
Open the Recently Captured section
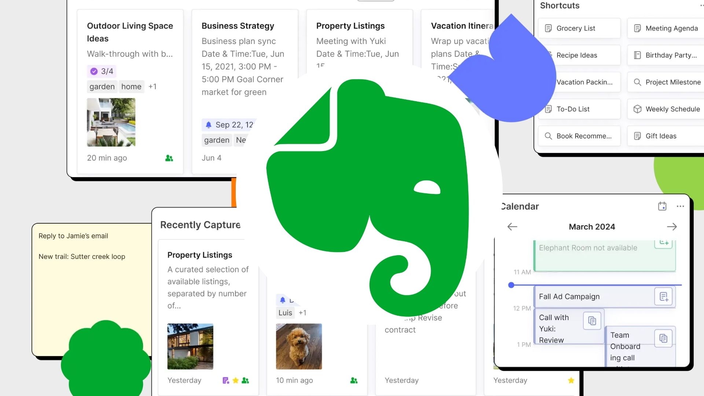pos(200,225)
